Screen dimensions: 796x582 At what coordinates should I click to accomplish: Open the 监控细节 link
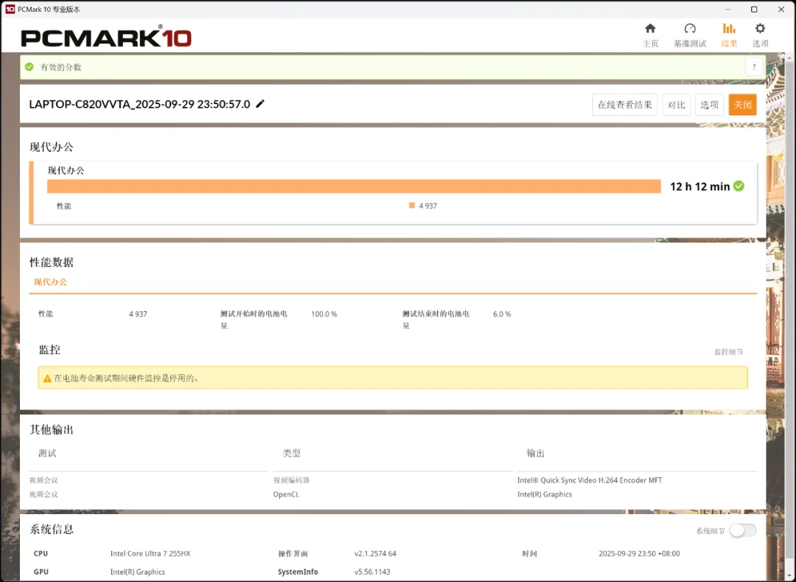click(x=728, y=352)
